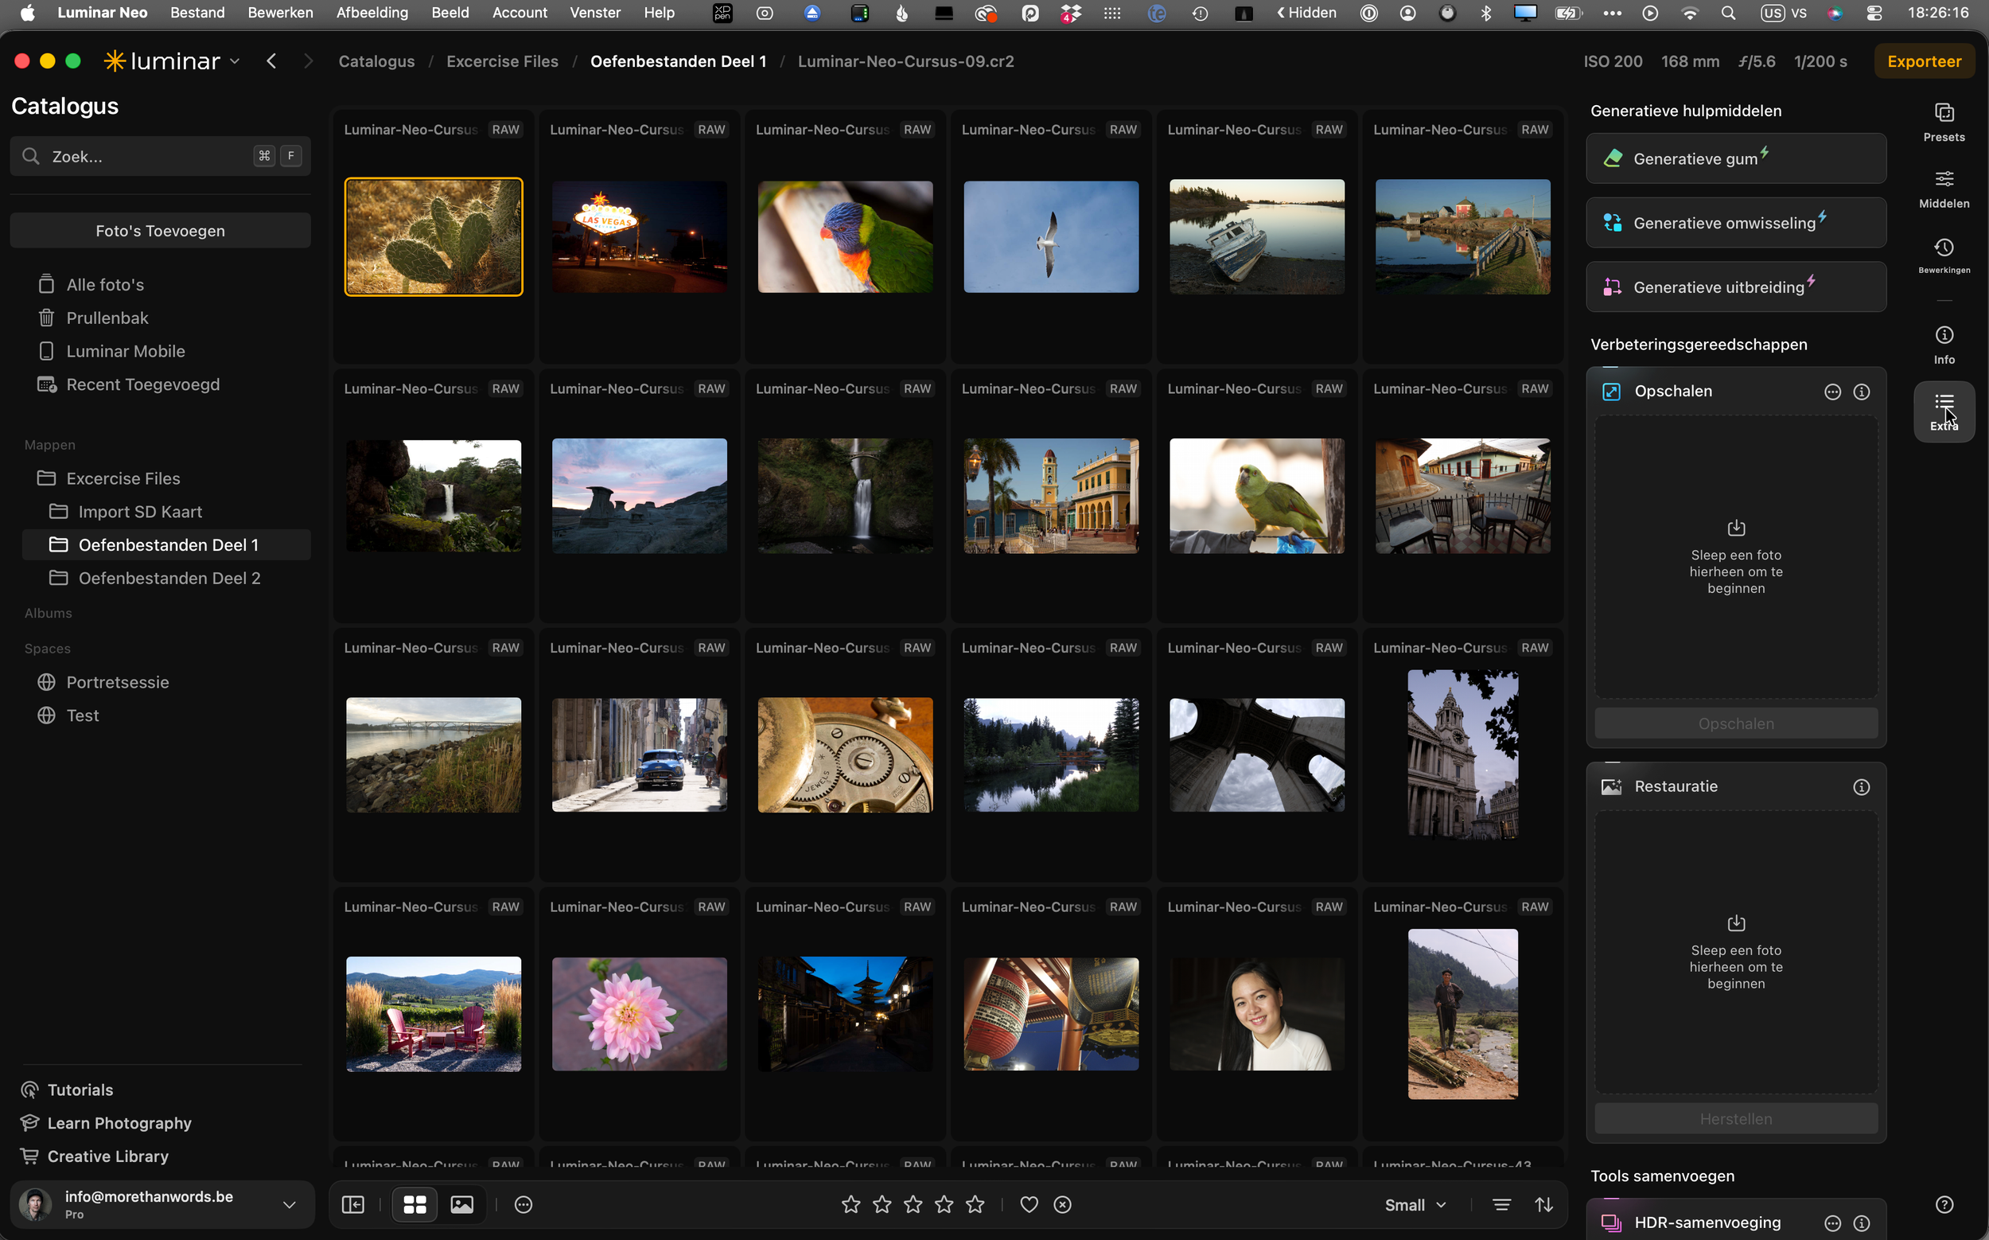This screenshot has width=1989, height=1240.
Task: Rate the photo three stars
Action: pos(913,1204)
